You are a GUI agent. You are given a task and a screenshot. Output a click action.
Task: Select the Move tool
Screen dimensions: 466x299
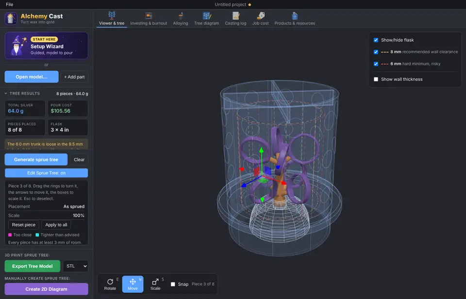pos(133,284)
